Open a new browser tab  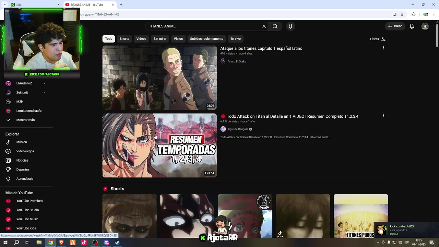121,5
